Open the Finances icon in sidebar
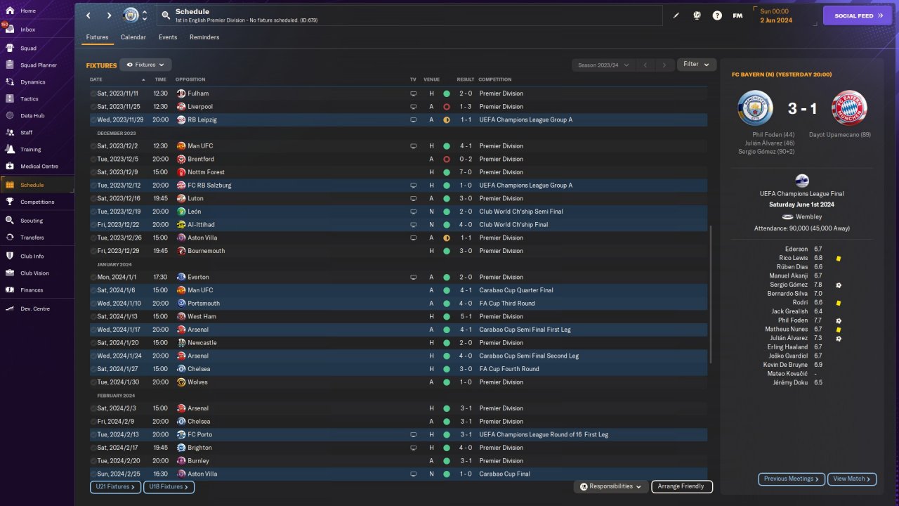 (x=10, y=290)
